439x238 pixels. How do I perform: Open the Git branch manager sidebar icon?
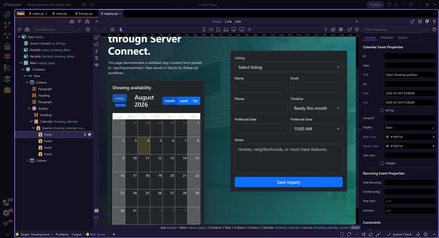(x=7, y=25)
